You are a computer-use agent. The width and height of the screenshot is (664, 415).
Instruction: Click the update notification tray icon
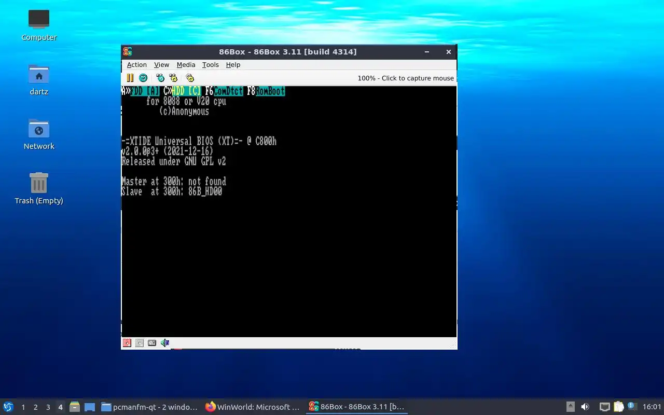click(631, 406)
